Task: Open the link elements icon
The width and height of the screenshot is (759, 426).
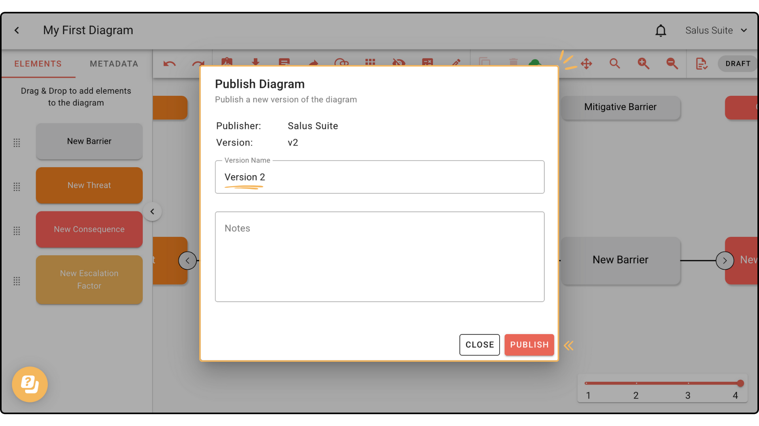Action: point(342,64)
